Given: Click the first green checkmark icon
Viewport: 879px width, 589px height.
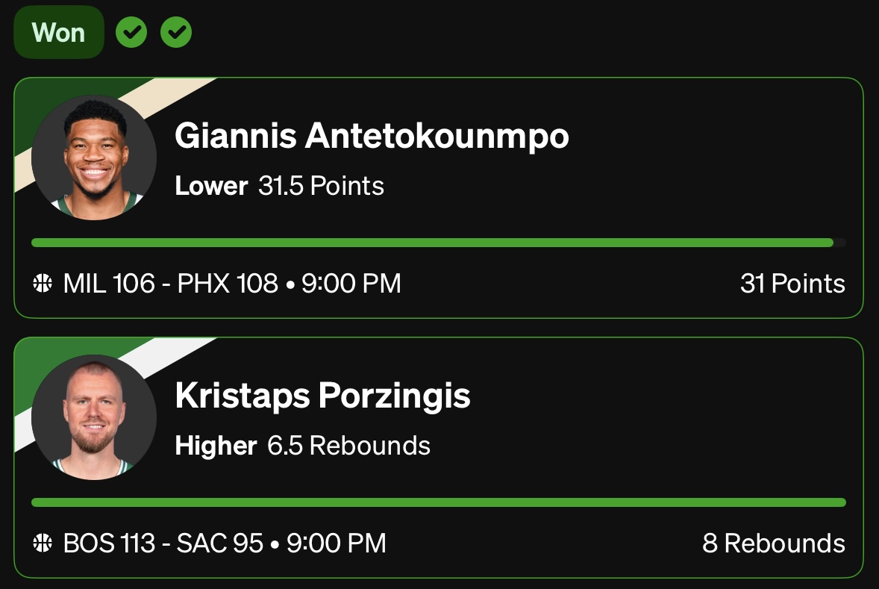Looking at the screenshot, I should point(131,32).
